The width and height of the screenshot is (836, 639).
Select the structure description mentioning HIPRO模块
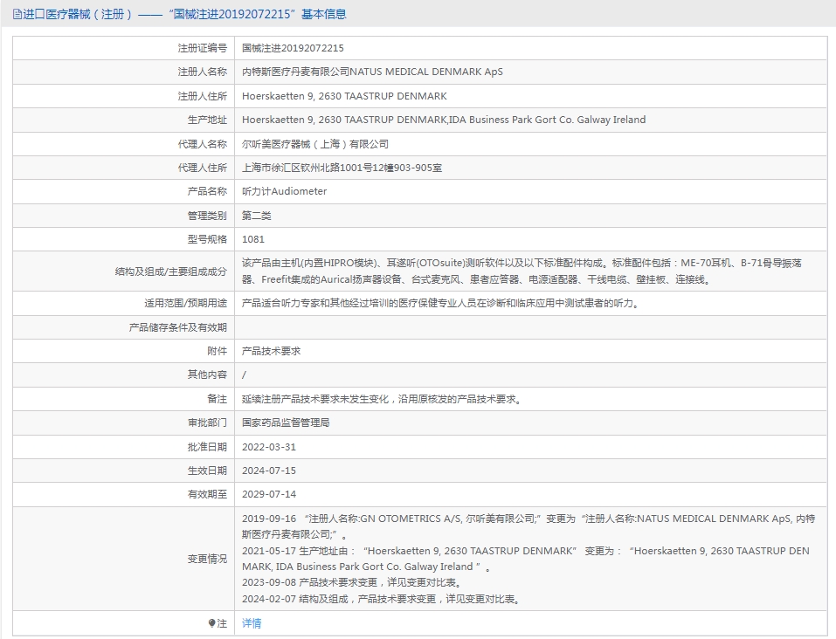click(522, 271)
